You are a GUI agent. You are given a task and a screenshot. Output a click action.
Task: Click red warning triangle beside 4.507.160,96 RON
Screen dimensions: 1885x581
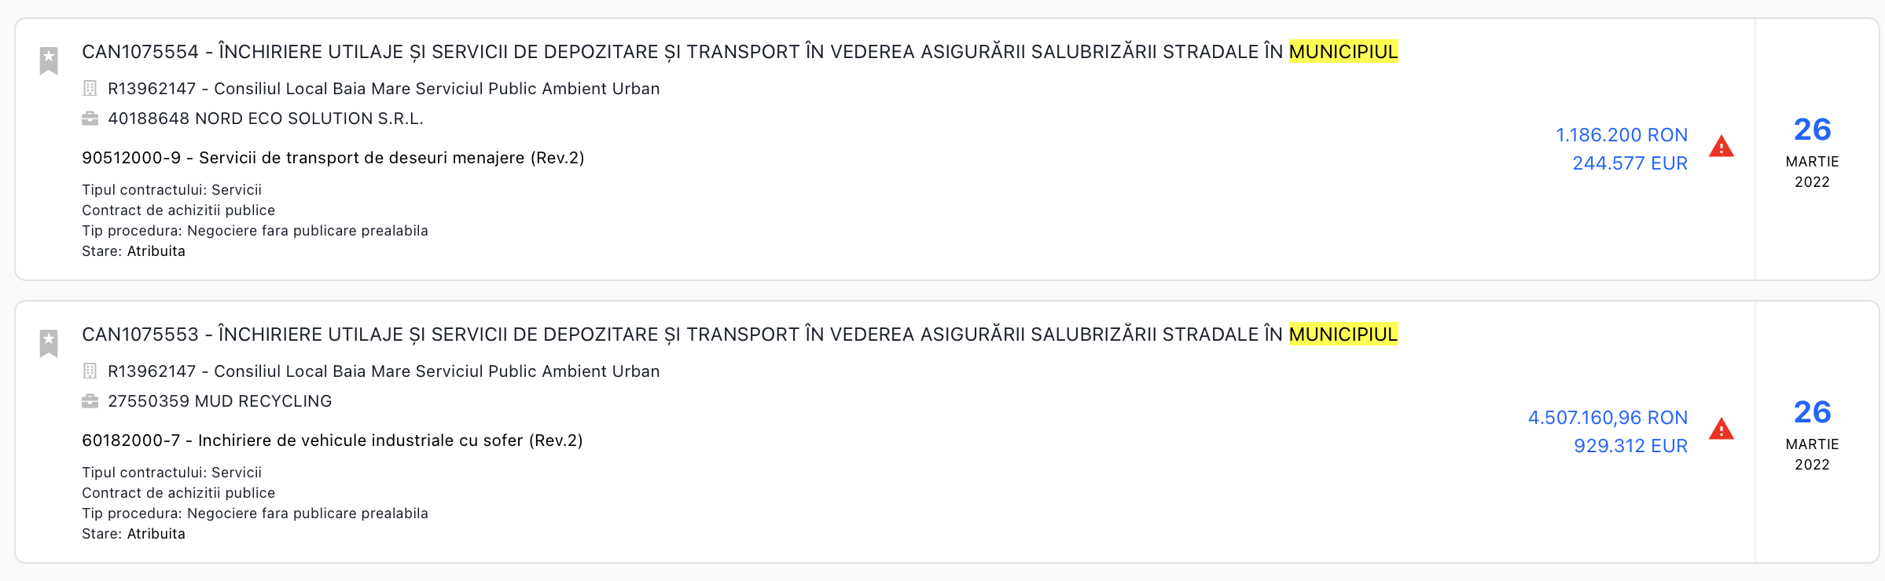click(x=1721, y=429)
